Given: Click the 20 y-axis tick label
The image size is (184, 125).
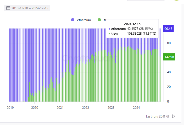Looking at the screenshot, I should click(x=169, y=87).
